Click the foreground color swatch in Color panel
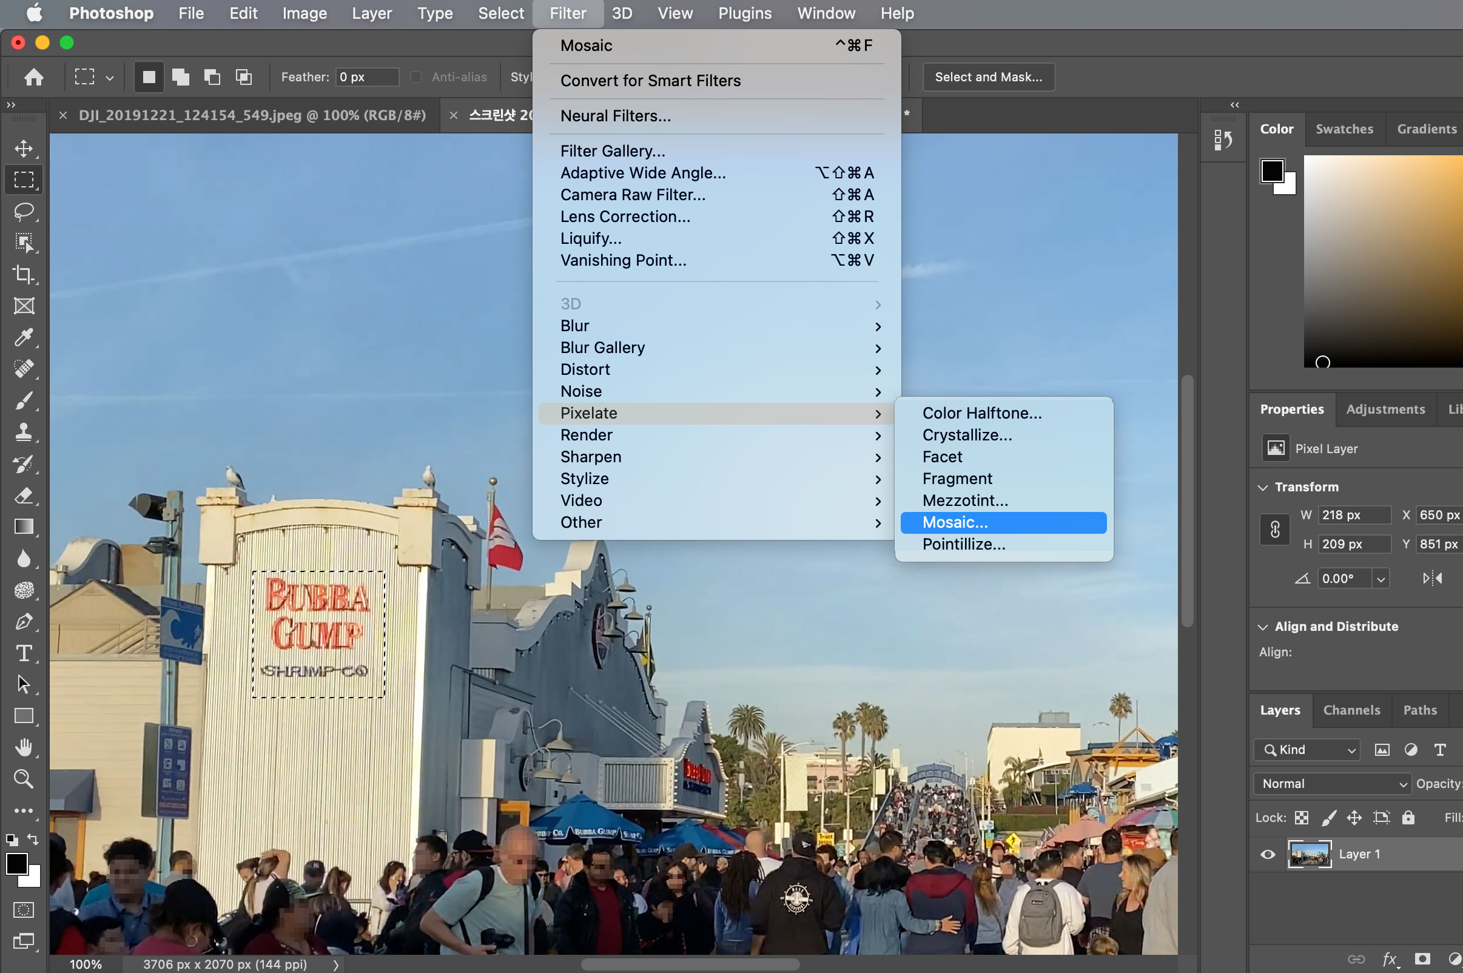This screenshot has width=1463, height=973. tap(1271, 171)
